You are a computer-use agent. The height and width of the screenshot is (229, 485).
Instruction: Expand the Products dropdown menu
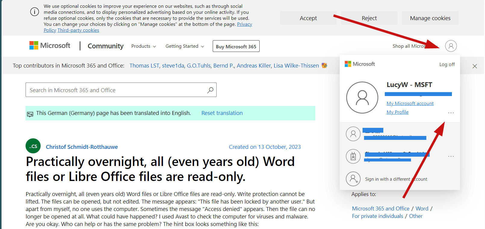tap(144, 46)
